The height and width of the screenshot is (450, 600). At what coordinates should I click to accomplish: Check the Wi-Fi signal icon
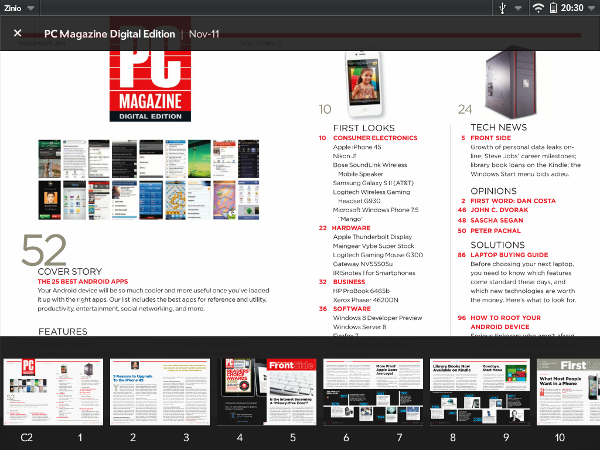click(x=538, y=8)
